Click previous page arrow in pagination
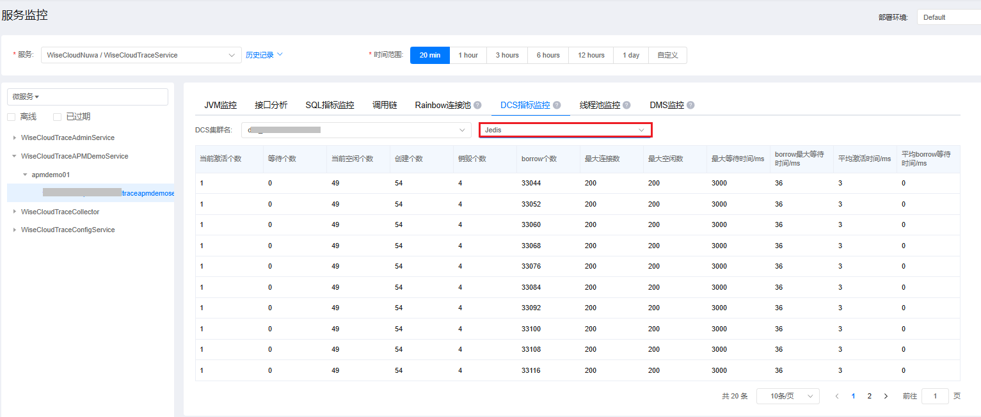Viewport: 981px width, 417px height. (x=837, y=397)
